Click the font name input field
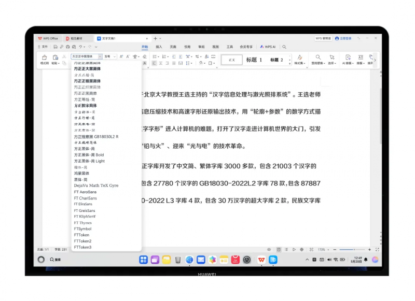This screenshot has height=301, width=415. (84, 56)
